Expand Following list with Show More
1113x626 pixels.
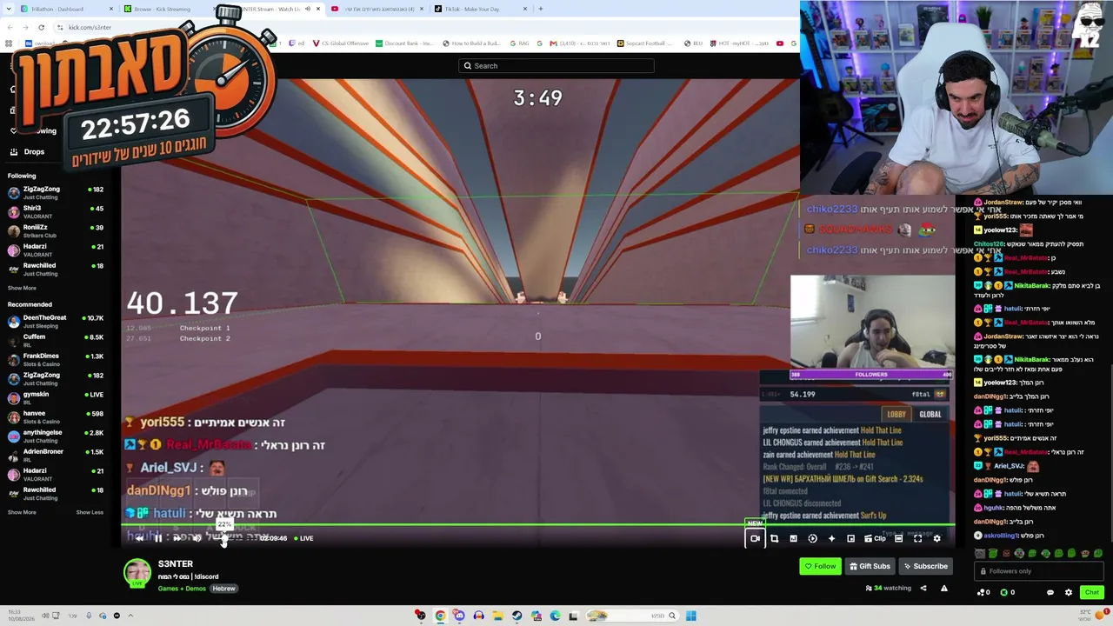[22, 288]
